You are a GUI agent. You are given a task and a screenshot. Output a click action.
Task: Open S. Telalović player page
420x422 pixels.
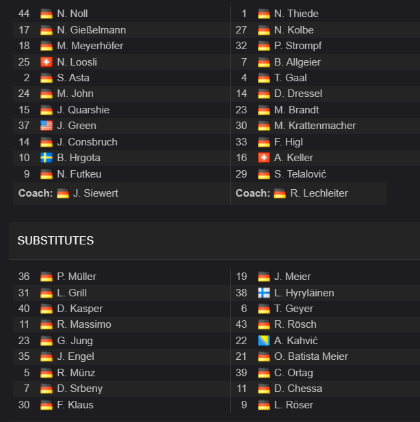[x=300, y=174]
